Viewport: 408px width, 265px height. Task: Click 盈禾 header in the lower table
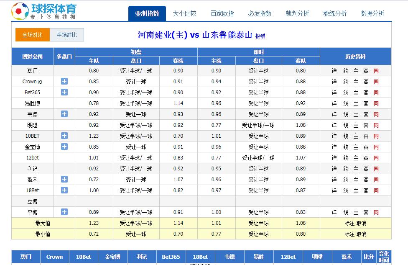pos(347,257)
